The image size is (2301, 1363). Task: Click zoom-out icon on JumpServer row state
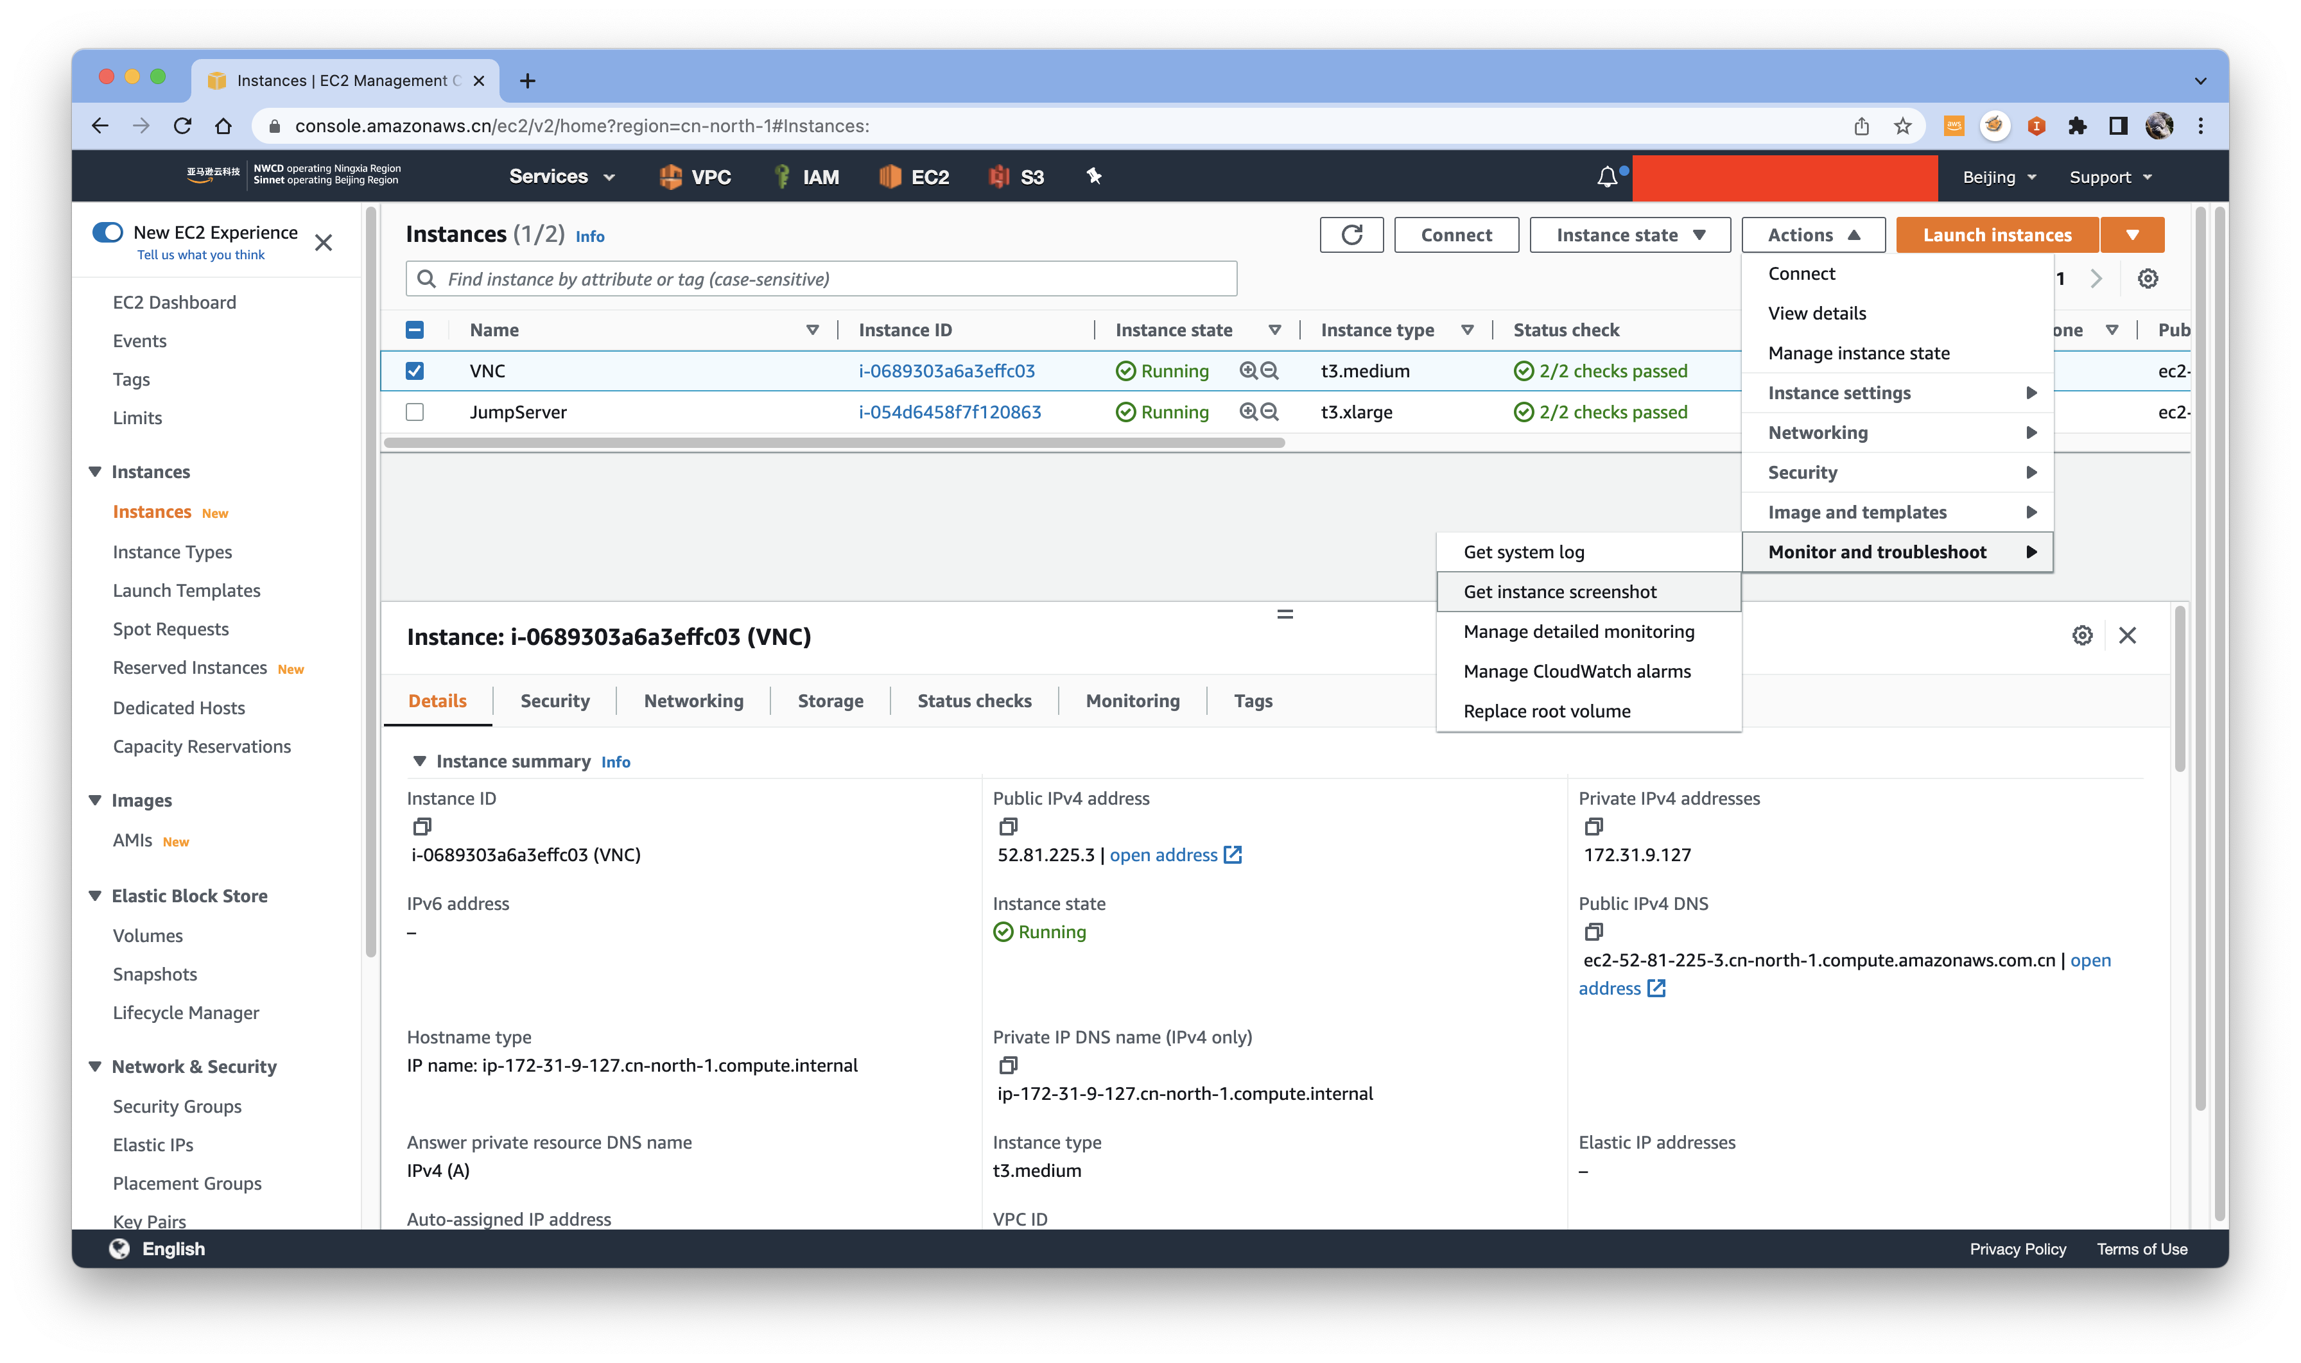tap(1270, 411)
